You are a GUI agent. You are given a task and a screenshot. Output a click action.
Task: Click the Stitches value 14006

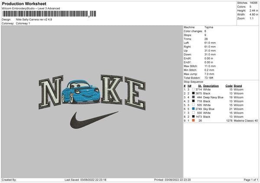pos(253,3)
